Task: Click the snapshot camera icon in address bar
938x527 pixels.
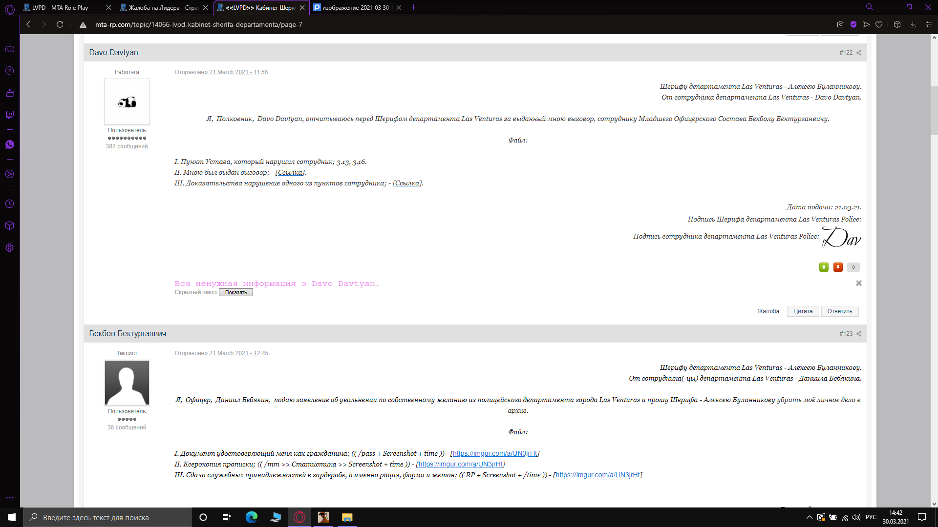Action: click(840, 24)
